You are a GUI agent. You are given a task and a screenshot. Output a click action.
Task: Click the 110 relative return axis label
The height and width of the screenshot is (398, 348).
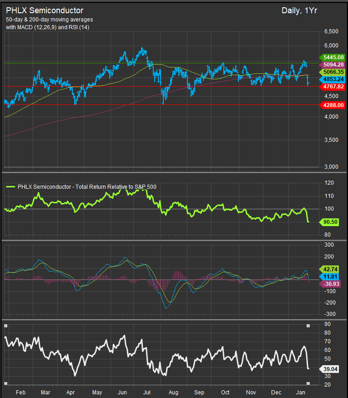pos(329,196)
